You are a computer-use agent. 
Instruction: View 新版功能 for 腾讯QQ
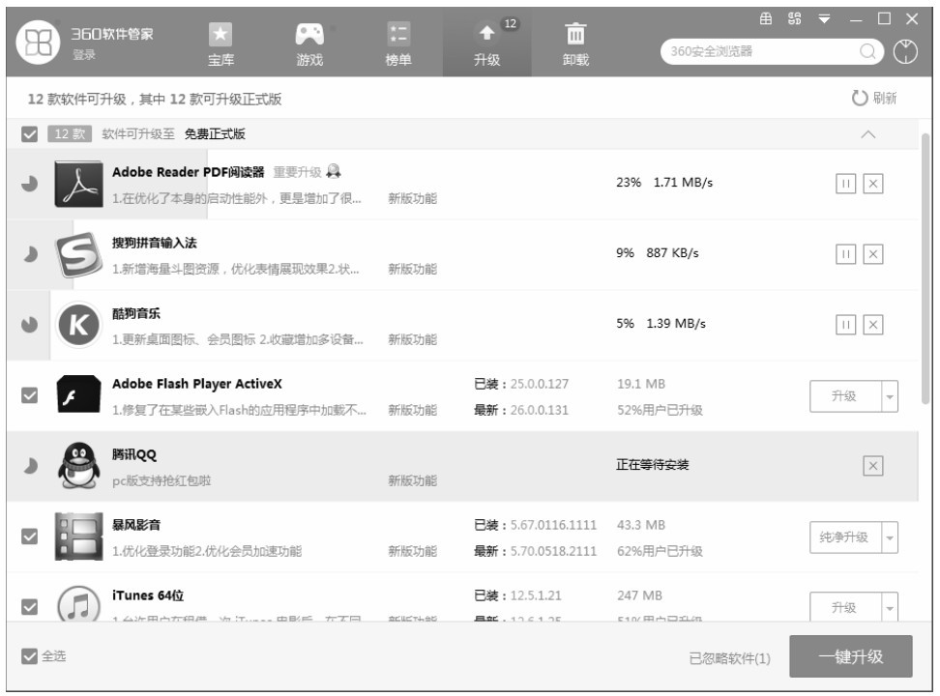(412, 480)
